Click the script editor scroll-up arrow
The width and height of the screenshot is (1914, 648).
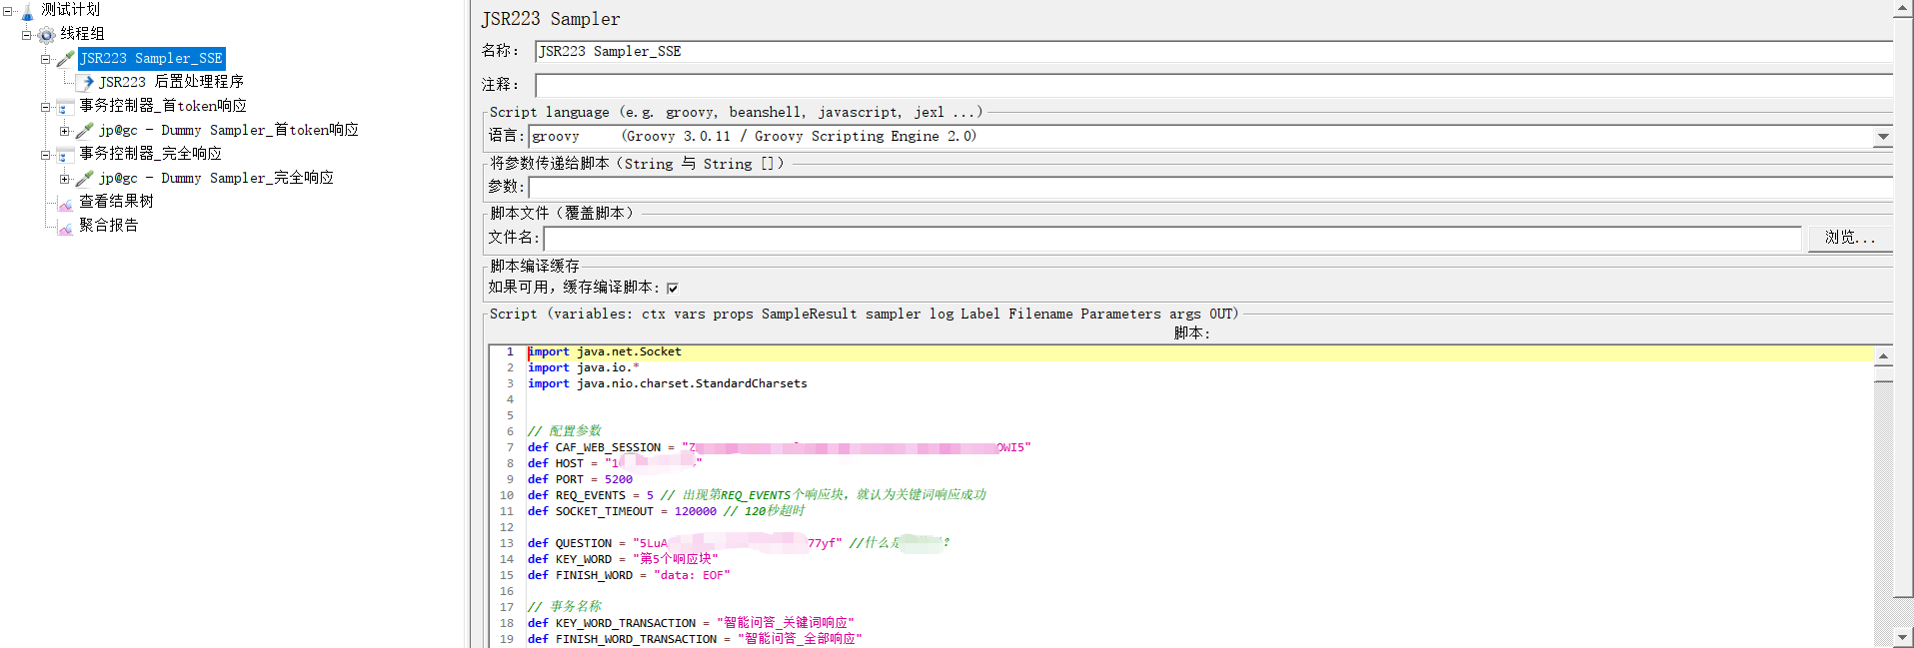pos(1883,356)
